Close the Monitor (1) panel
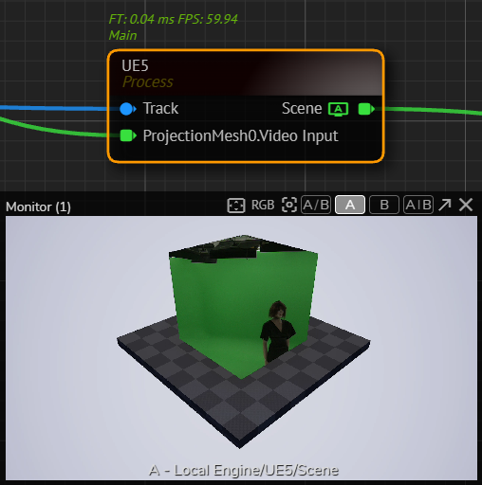Viewport: 482px width, 485px height. [x=466, y=205]
